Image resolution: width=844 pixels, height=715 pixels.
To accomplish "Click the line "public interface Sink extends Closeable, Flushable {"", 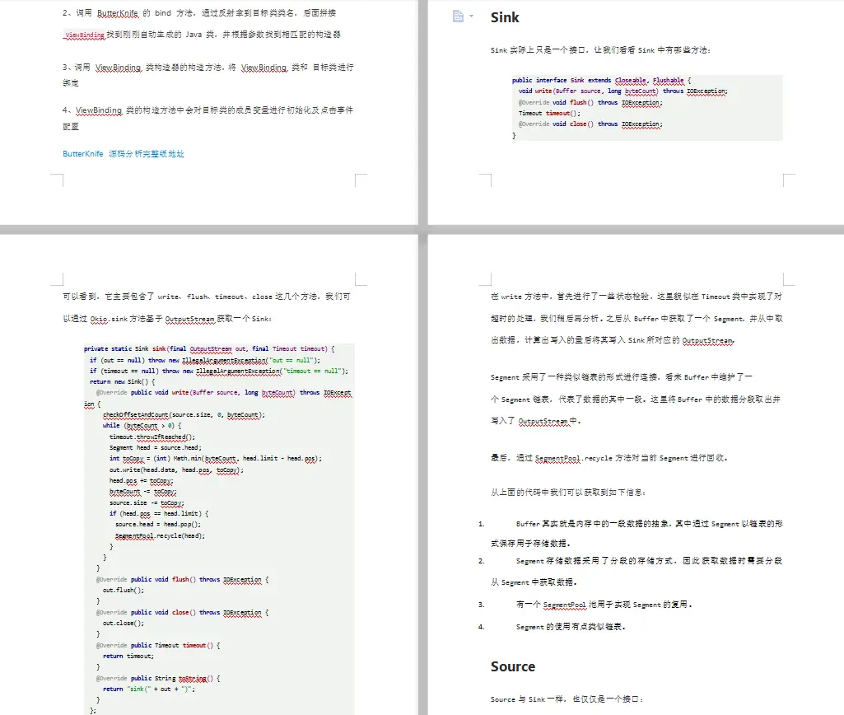I will point(601,80).
